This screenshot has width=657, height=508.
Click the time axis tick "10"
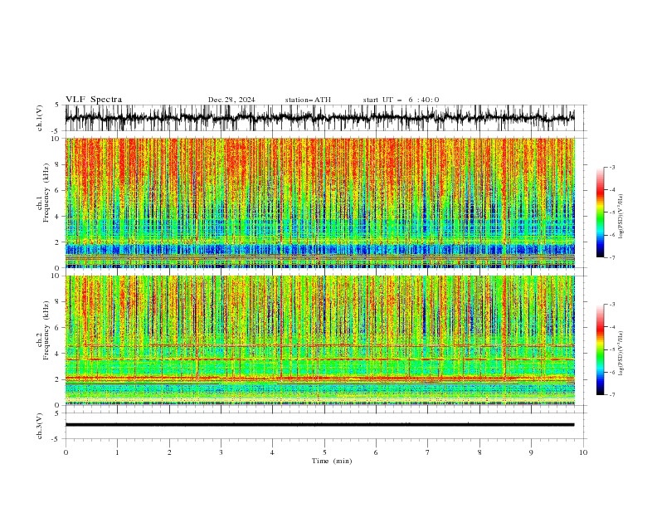pos(583,452)
